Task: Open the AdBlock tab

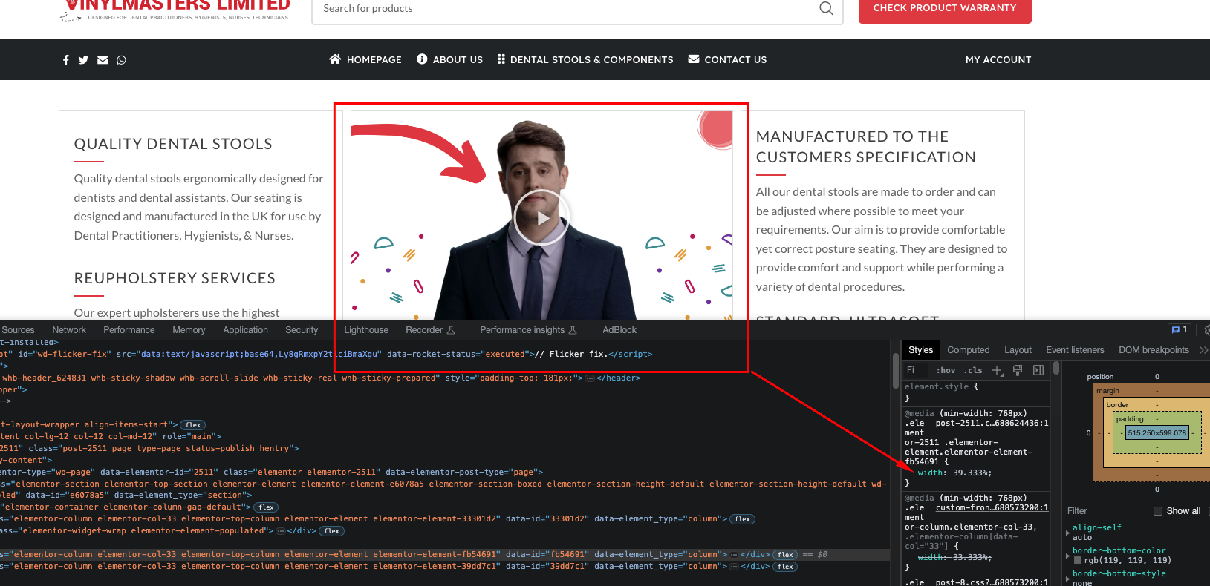Action: point(619,330)
